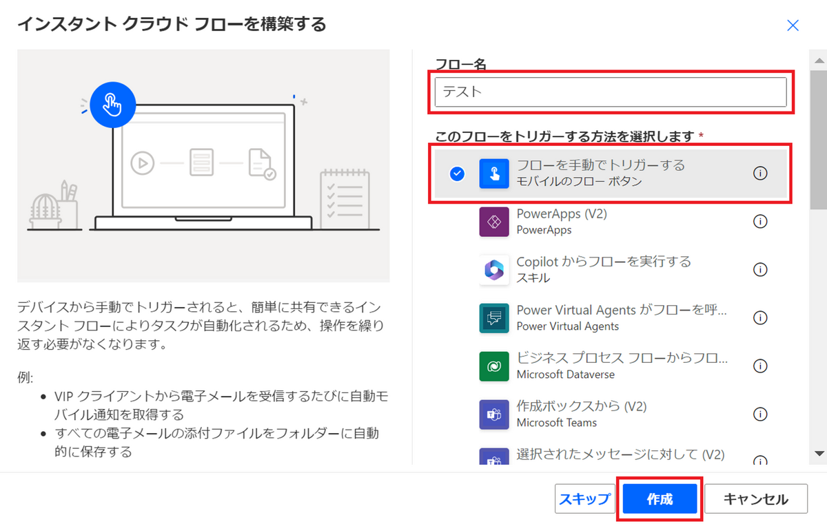Click the Copilot skill icon

click(x=494, y=270)
